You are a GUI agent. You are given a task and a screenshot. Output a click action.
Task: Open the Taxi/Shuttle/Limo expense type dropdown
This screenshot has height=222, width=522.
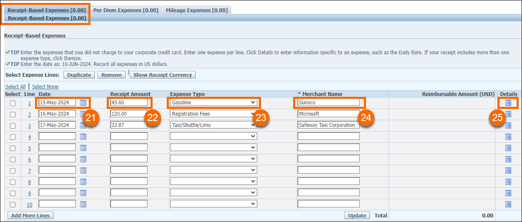(213, 125)
